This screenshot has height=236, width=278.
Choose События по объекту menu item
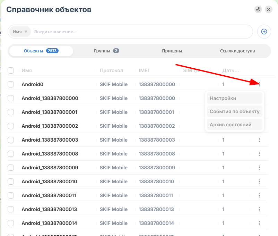coord(235,111)
